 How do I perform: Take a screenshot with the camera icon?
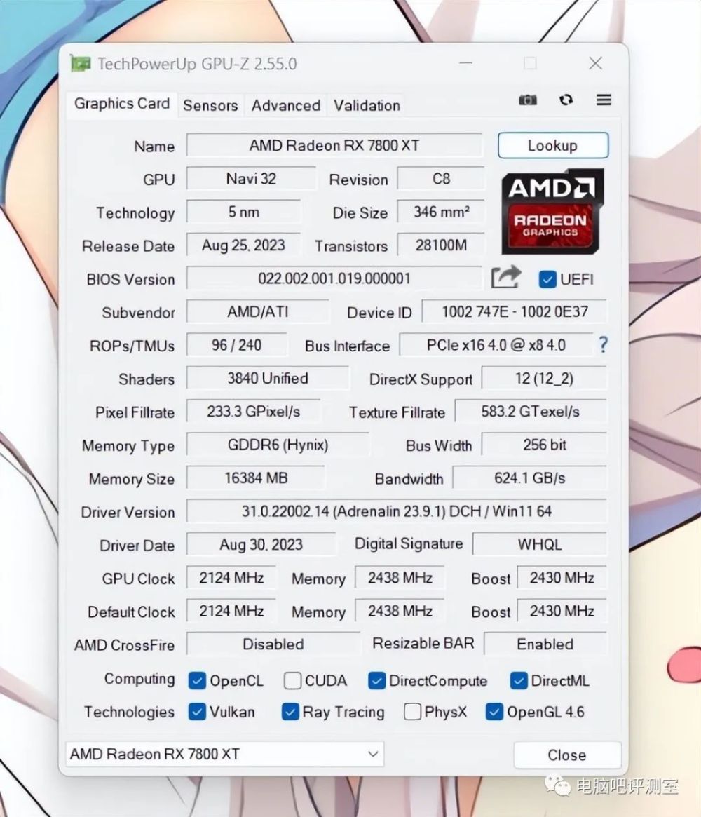[528, 100]
